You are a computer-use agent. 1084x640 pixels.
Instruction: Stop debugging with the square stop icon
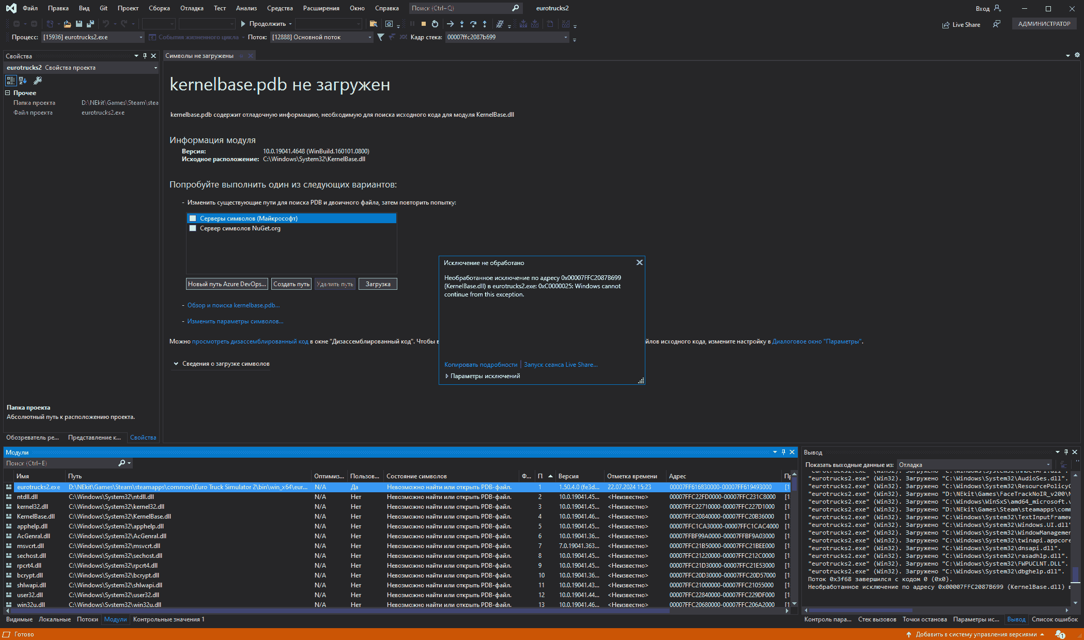pos(424,24)
